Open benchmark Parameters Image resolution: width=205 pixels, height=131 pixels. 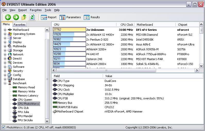[x=70, y=17]
